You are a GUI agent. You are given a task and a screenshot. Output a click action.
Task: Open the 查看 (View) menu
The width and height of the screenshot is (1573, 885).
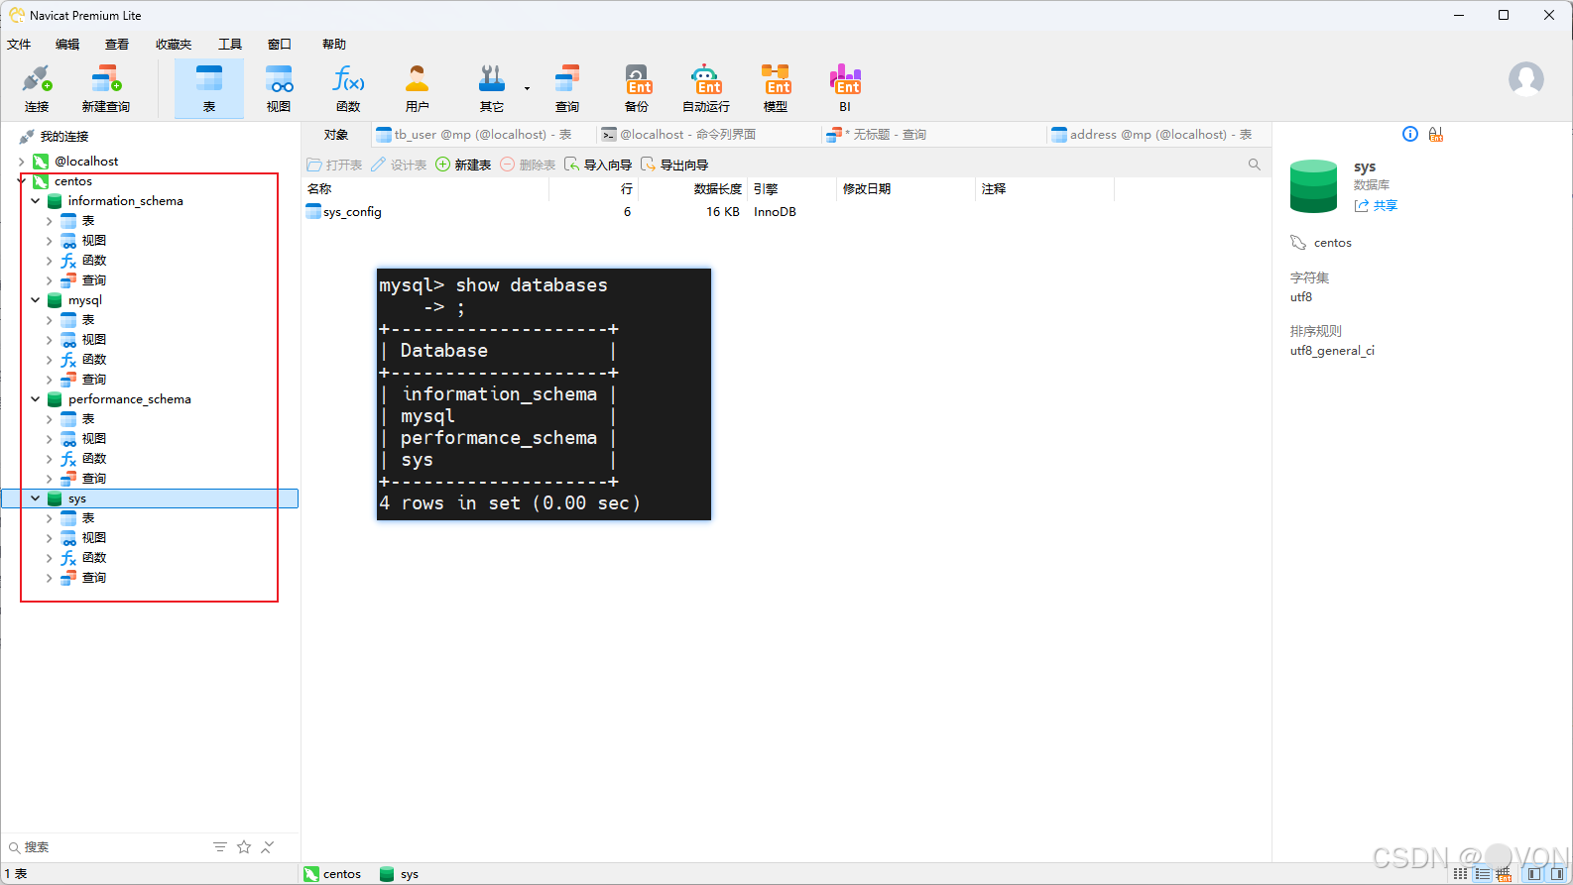pos(117,45)
